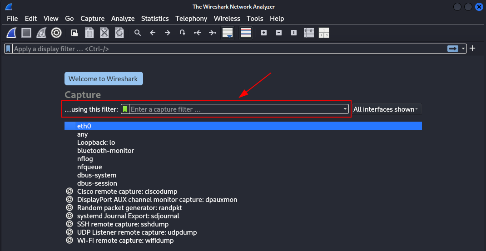
Task: Reset text to normal size icon
Action: (x=294, y=33)
